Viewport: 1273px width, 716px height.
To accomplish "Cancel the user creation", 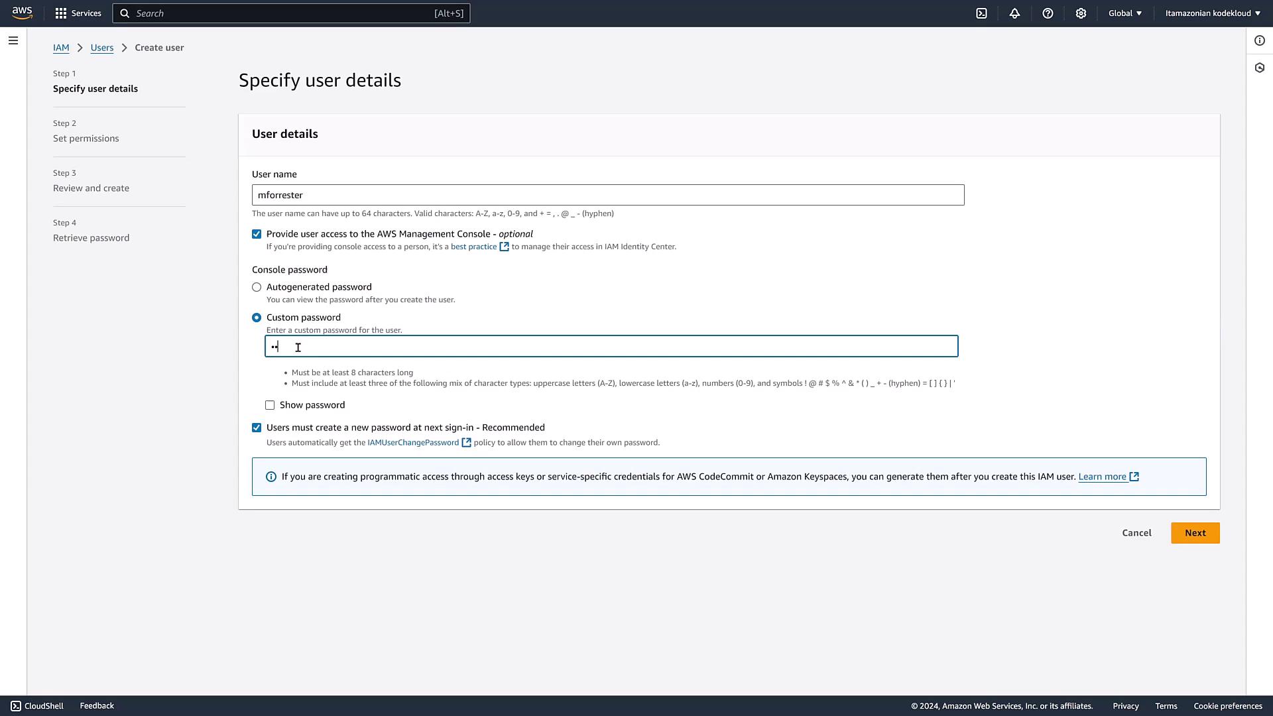I will pyautogui.click(x=1136, y=533).
